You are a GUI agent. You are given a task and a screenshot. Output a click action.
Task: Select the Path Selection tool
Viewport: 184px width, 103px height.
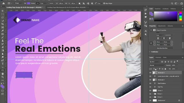(3, 67)
